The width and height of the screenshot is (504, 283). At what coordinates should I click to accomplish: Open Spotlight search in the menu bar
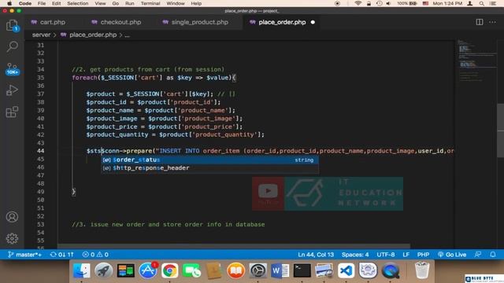click(481, 3)
